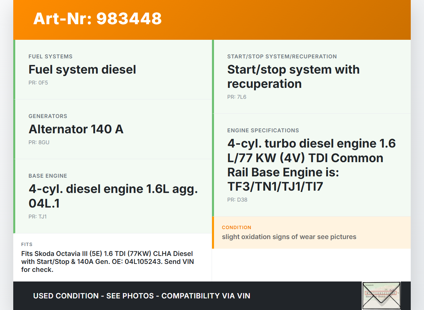The width and height of the screenshot is (424, 310).
Task: Select the Alternator 140 A heading
Action: pos(76,129)
